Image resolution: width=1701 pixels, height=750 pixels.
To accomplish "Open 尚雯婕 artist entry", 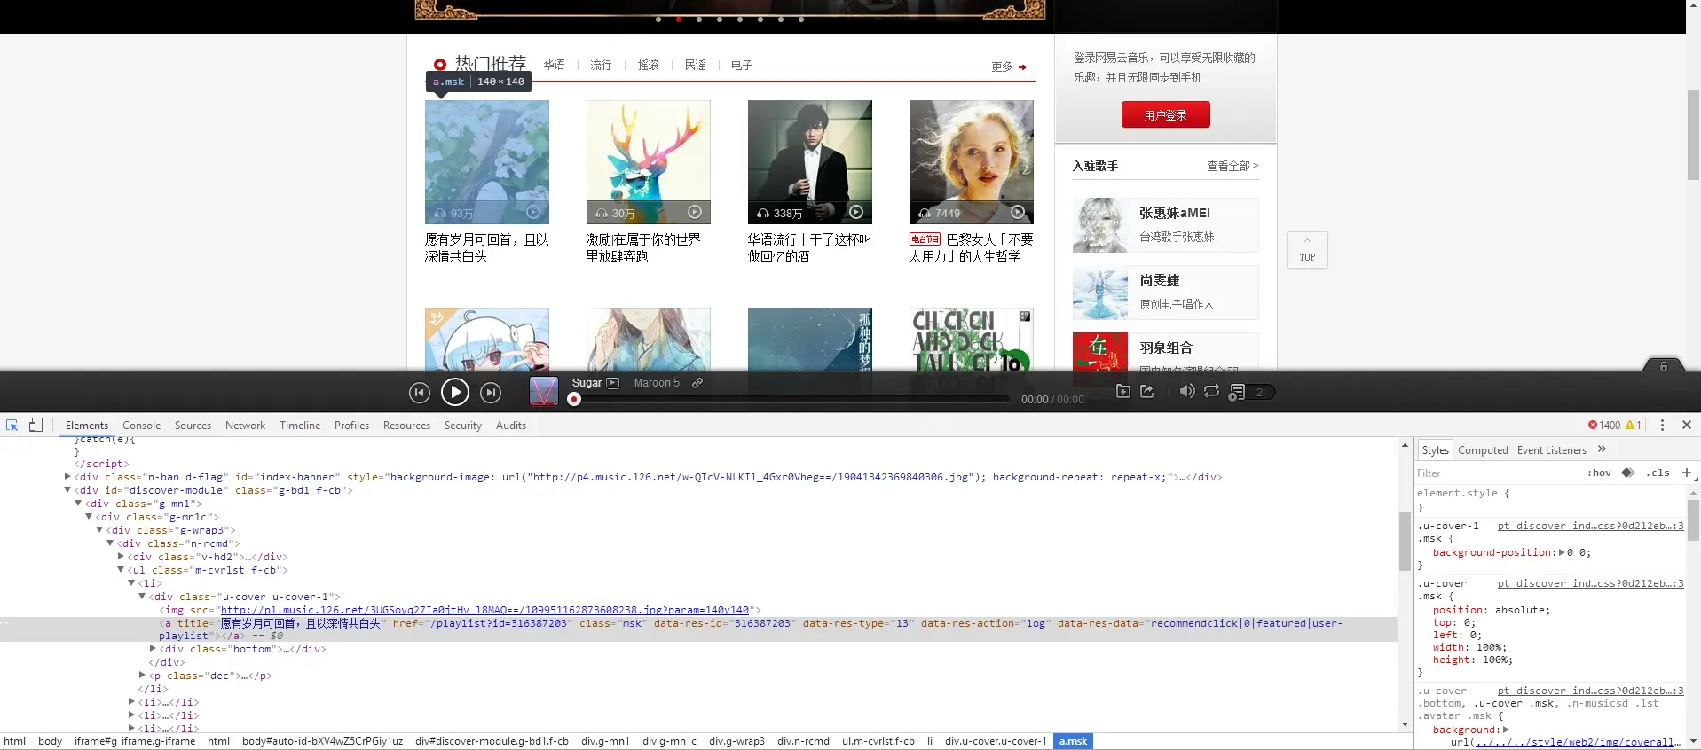I will (x=1165, y=293).
